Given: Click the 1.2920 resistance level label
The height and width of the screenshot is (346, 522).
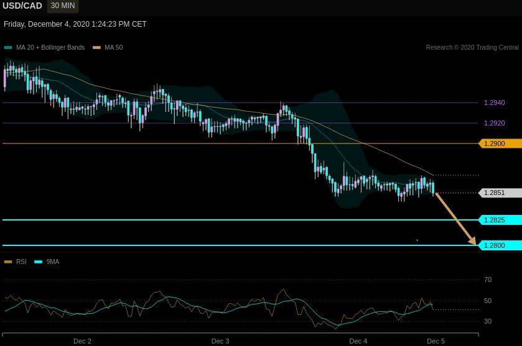Looking at the screenshot, I should click(494, 124).
